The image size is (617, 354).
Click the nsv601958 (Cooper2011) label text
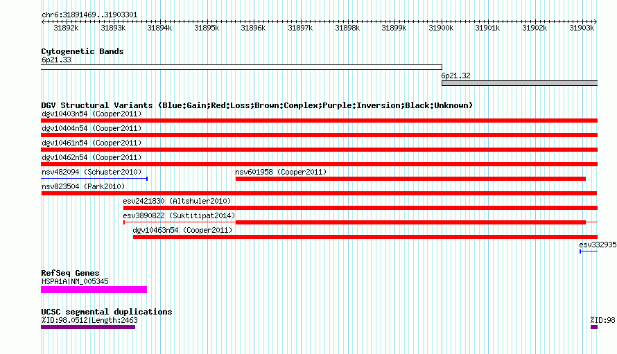pyautogui.click(x=281, y=172)
